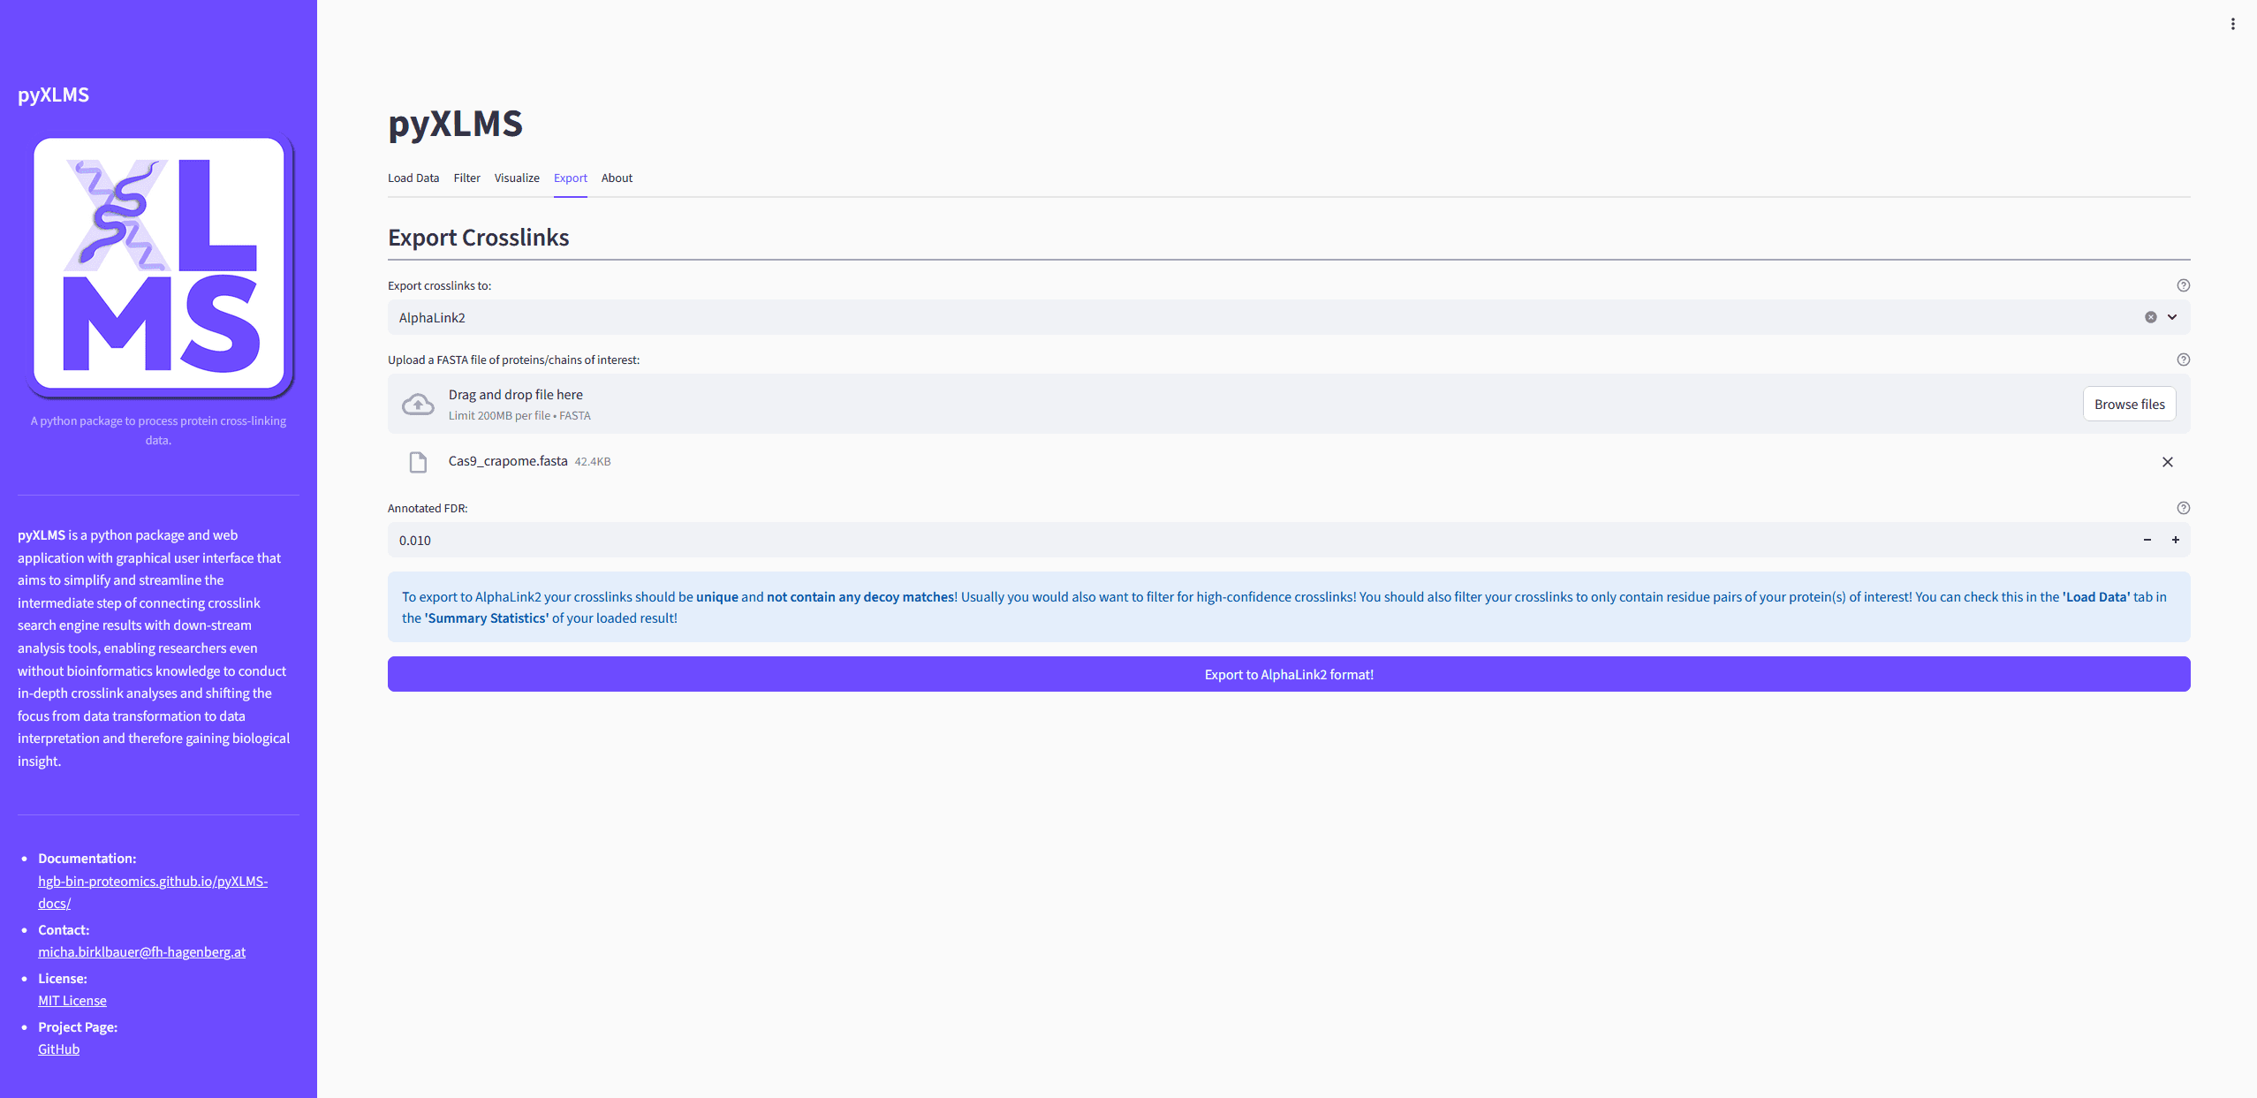The width and height of the screenshot is (2257, 1098).
Task: Switch to the Load Data tab
Action: [x=413, y=178]
